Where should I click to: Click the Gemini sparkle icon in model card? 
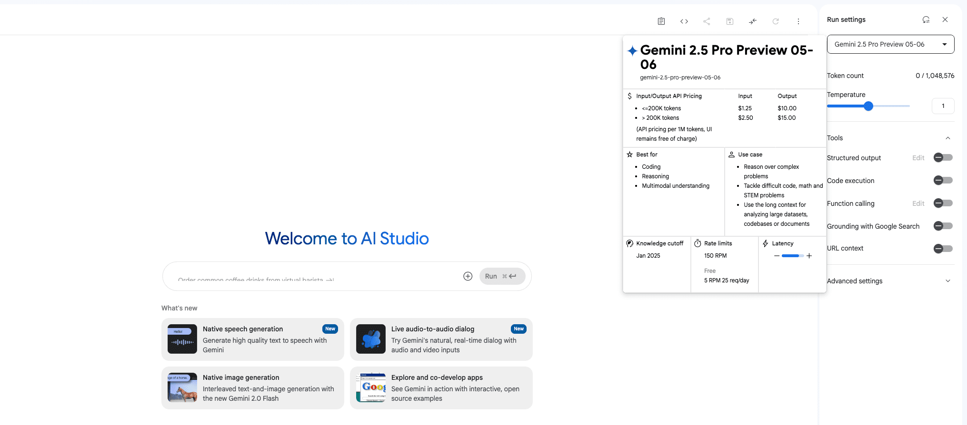(632, 51)
